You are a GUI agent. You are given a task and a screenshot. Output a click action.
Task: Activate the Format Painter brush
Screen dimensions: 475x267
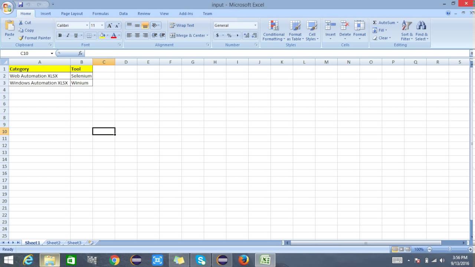point(21,38)
